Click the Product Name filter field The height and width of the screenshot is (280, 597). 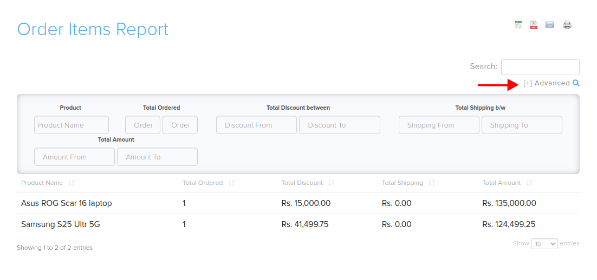(72, 125)
